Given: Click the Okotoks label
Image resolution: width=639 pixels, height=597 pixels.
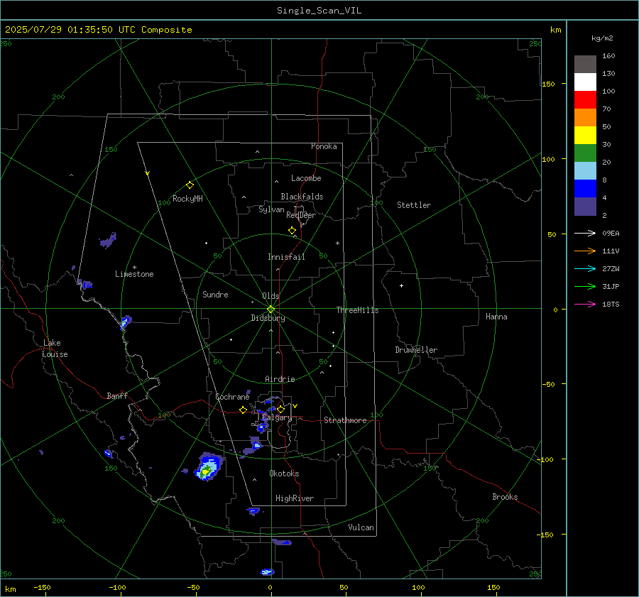Looking at the screenshot, I should pos(284,473).
